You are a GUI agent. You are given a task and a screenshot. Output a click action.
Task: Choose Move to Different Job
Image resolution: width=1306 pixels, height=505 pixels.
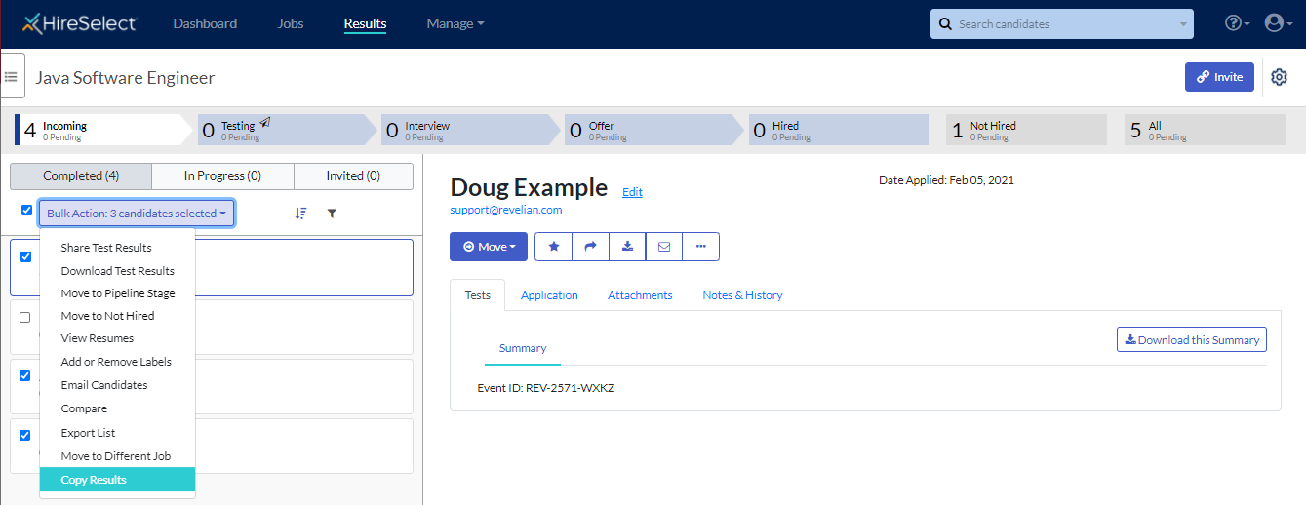(117, 456)
